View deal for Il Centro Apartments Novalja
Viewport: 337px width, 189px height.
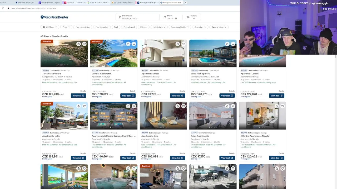pos(276,158)
